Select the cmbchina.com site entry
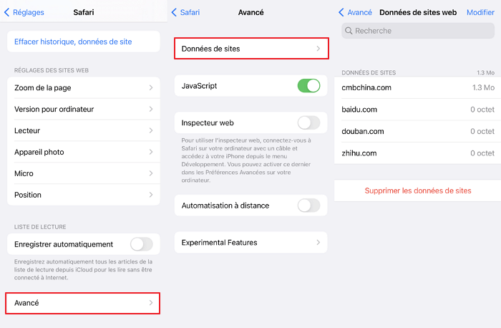 tap(417, 87)
